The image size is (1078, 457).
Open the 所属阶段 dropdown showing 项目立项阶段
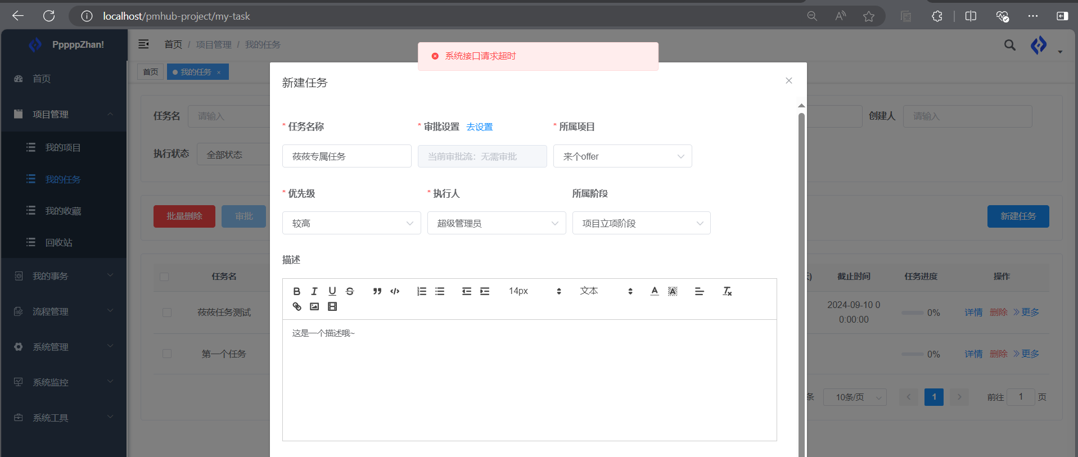[642, 223]
